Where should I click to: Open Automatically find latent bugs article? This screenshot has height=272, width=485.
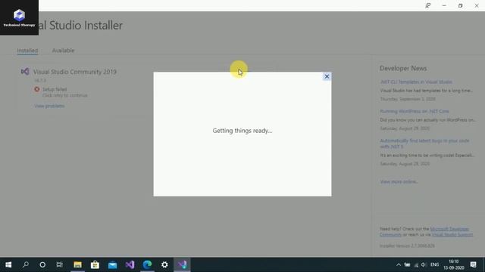(424, 144)
